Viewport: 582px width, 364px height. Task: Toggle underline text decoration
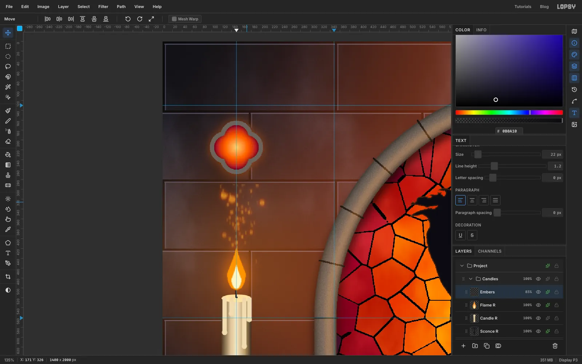coord(461,235)
